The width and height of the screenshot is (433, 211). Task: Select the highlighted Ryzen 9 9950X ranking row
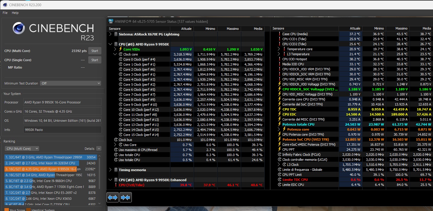point(50,169)
